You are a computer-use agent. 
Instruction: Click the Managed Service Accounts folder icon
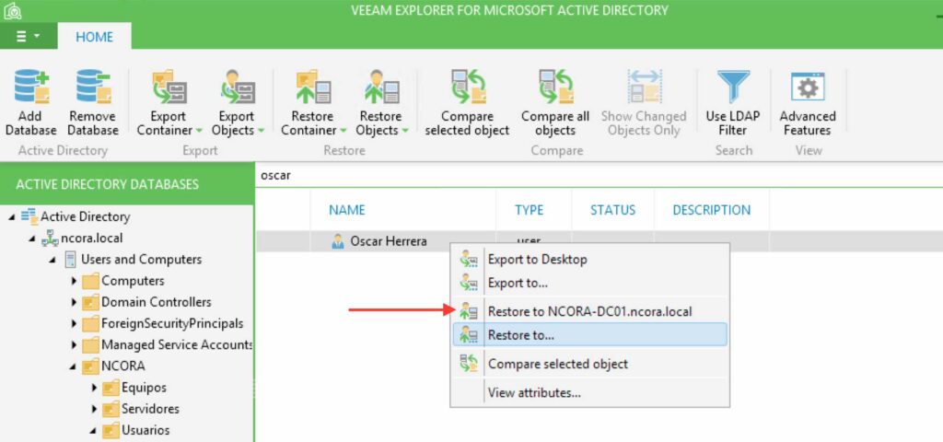(90, 345)
